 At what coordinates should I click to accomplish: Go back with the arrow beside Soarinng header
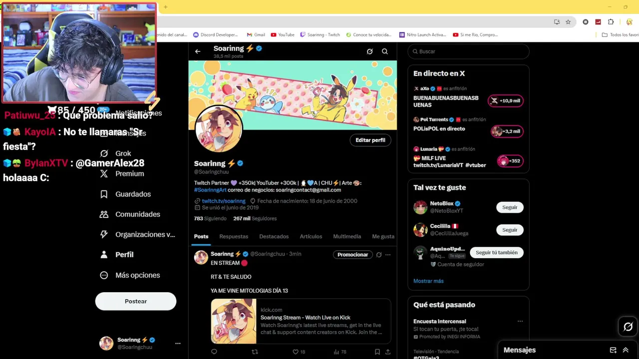click(198, 51)
